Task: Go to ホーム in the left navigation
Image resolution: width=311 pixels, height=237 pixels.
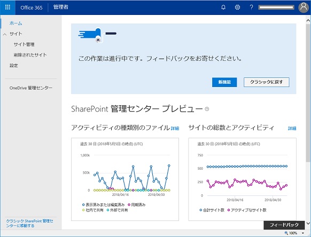Action: pos(15,23)
